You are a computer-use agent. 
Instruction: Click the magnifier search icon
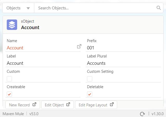158,8
